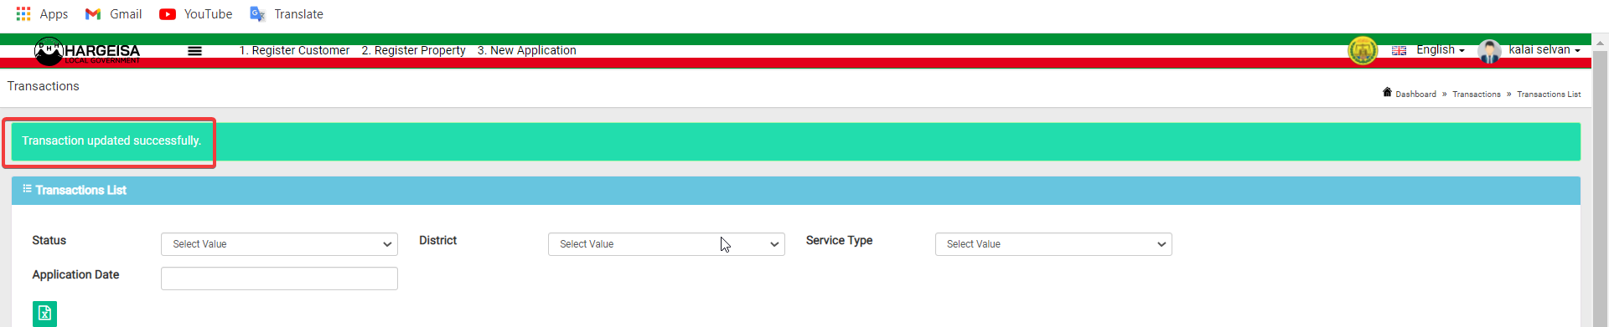
Task: Open the hamburger sidebar menu icon
Action: tap(194, 51)
